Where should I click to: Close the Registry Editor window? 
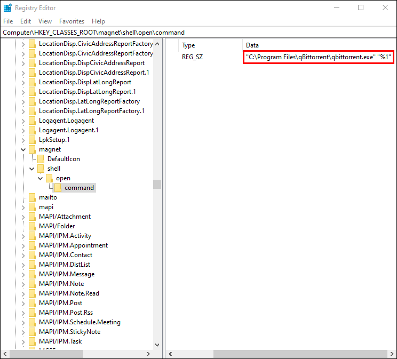pyautogui.click(x=385, y=8)
